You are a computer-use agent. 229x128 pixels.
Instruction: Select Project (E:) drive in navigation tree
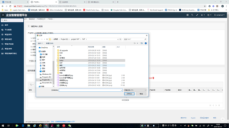coord(45,80)
